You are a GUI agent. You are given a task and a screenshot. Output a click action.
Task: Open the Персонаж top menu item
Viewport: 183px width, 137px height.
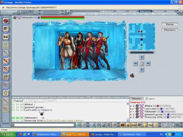pos(145,11)
